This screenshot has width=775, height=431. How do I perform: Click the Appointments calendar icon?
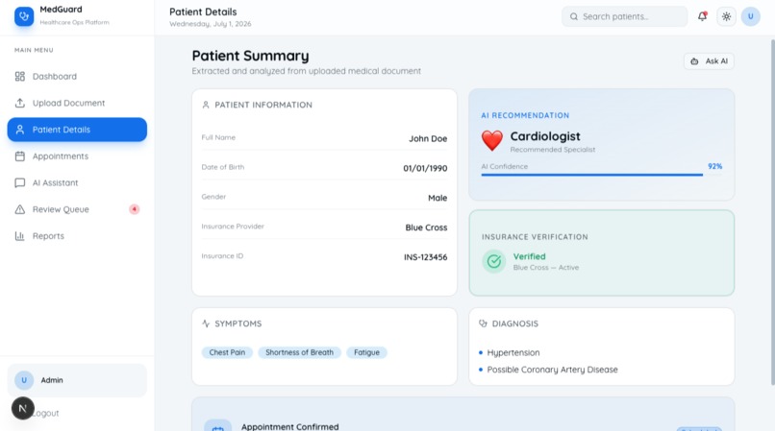point(20,156)
